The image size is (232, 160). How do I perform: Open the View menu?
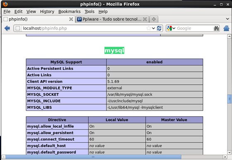(x=31, y=12)
